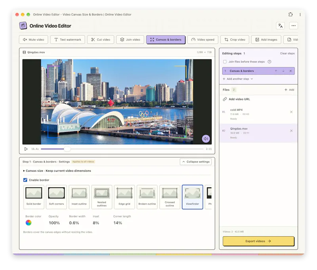Screen dimensions: 317x270
Task: Click the Online Video Editor logo icon
Action: pyautogui.click(x=23, y=26)
